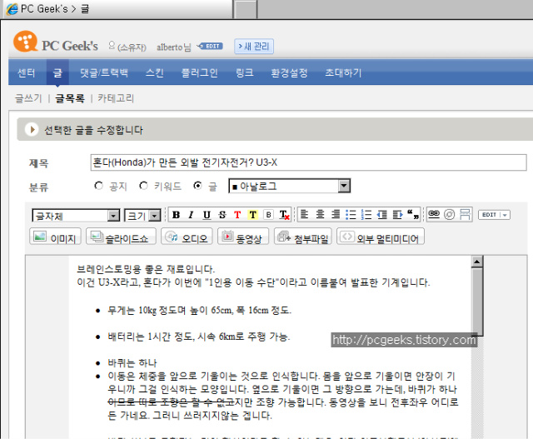Align text left
This screenshot has width=533, height=439.
(x=304, y=215)
